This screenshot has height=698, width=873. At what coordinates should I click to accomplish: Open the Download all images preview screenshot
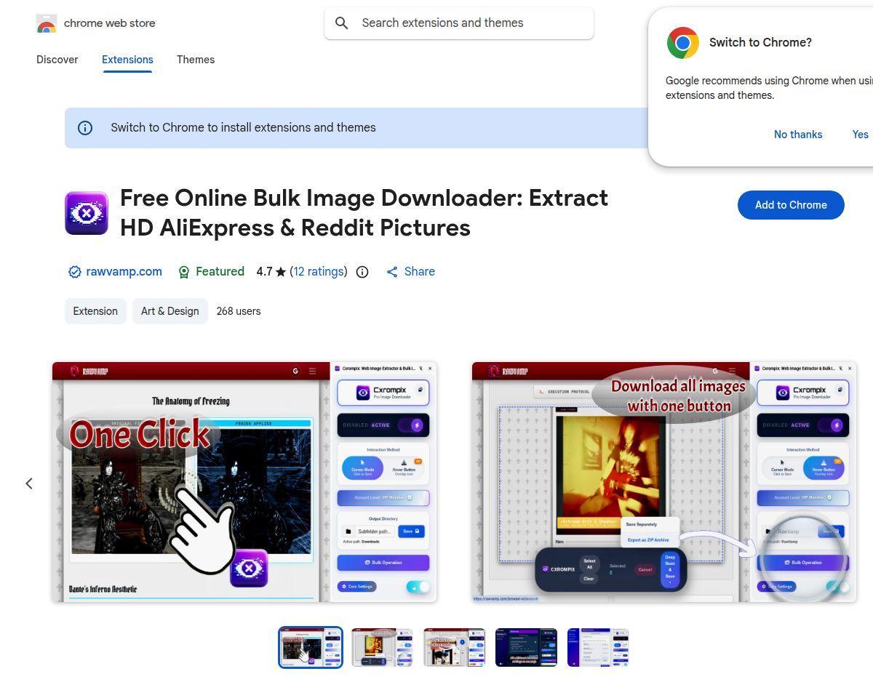(664, 482)
